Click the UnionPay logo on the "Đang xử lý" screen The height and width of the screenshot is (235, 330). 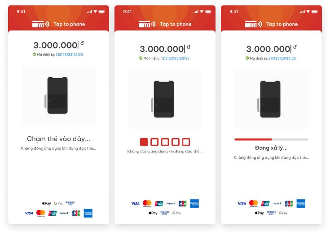(x=265, y=204)
